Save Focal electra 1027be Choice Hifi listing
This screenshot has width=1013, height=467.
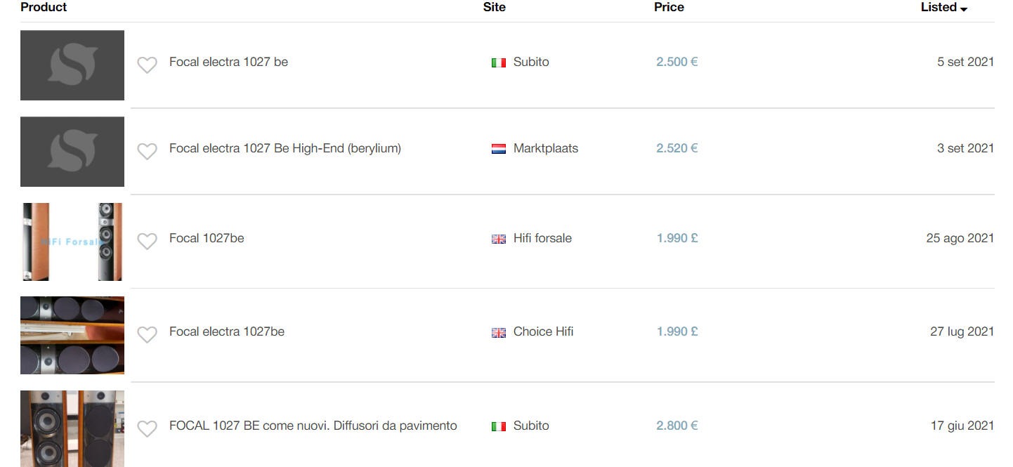click(x=147, y=335)
